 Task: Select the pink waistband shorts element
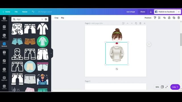click(43, 67)
